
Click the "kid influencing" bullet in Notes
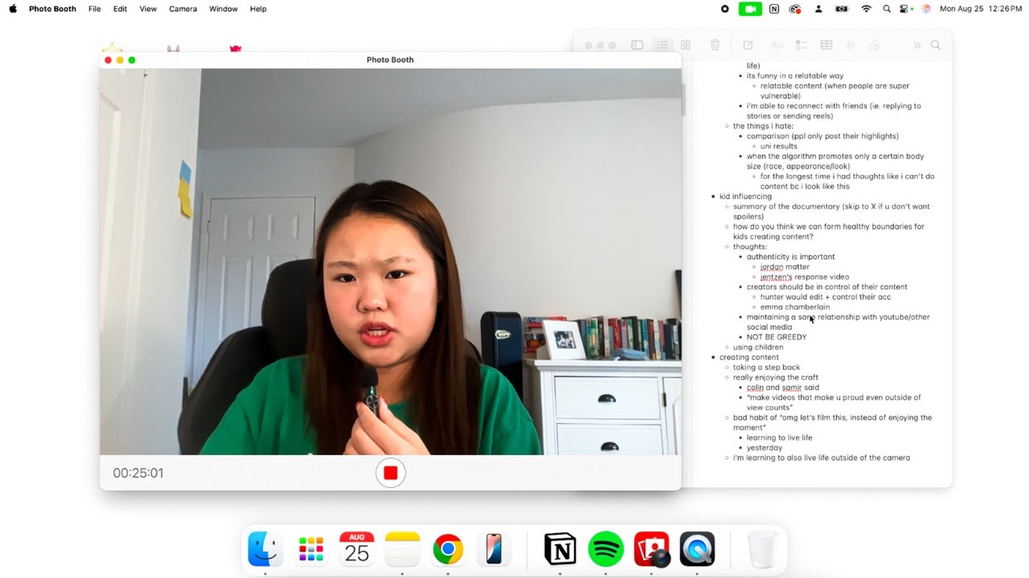click(x=745, y=197)
